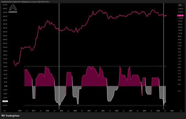Select the pink current price label
This screenshot has width=186, height=119.
[x=180, y=16]
